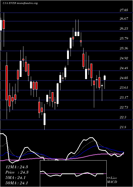Select the 21.8 price axis label

pos(123,127)
